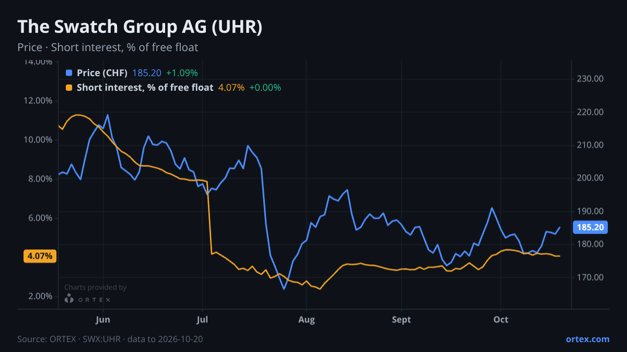Click the 4.07% short interest legend value
Viewport: 627px width, 352px height.
click(x=231, y=88)
